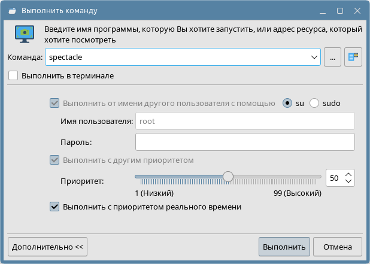Click the monitor application icon
Image resolution: width=370 pixels, height=264 pixels.
(x=24, y=34)
